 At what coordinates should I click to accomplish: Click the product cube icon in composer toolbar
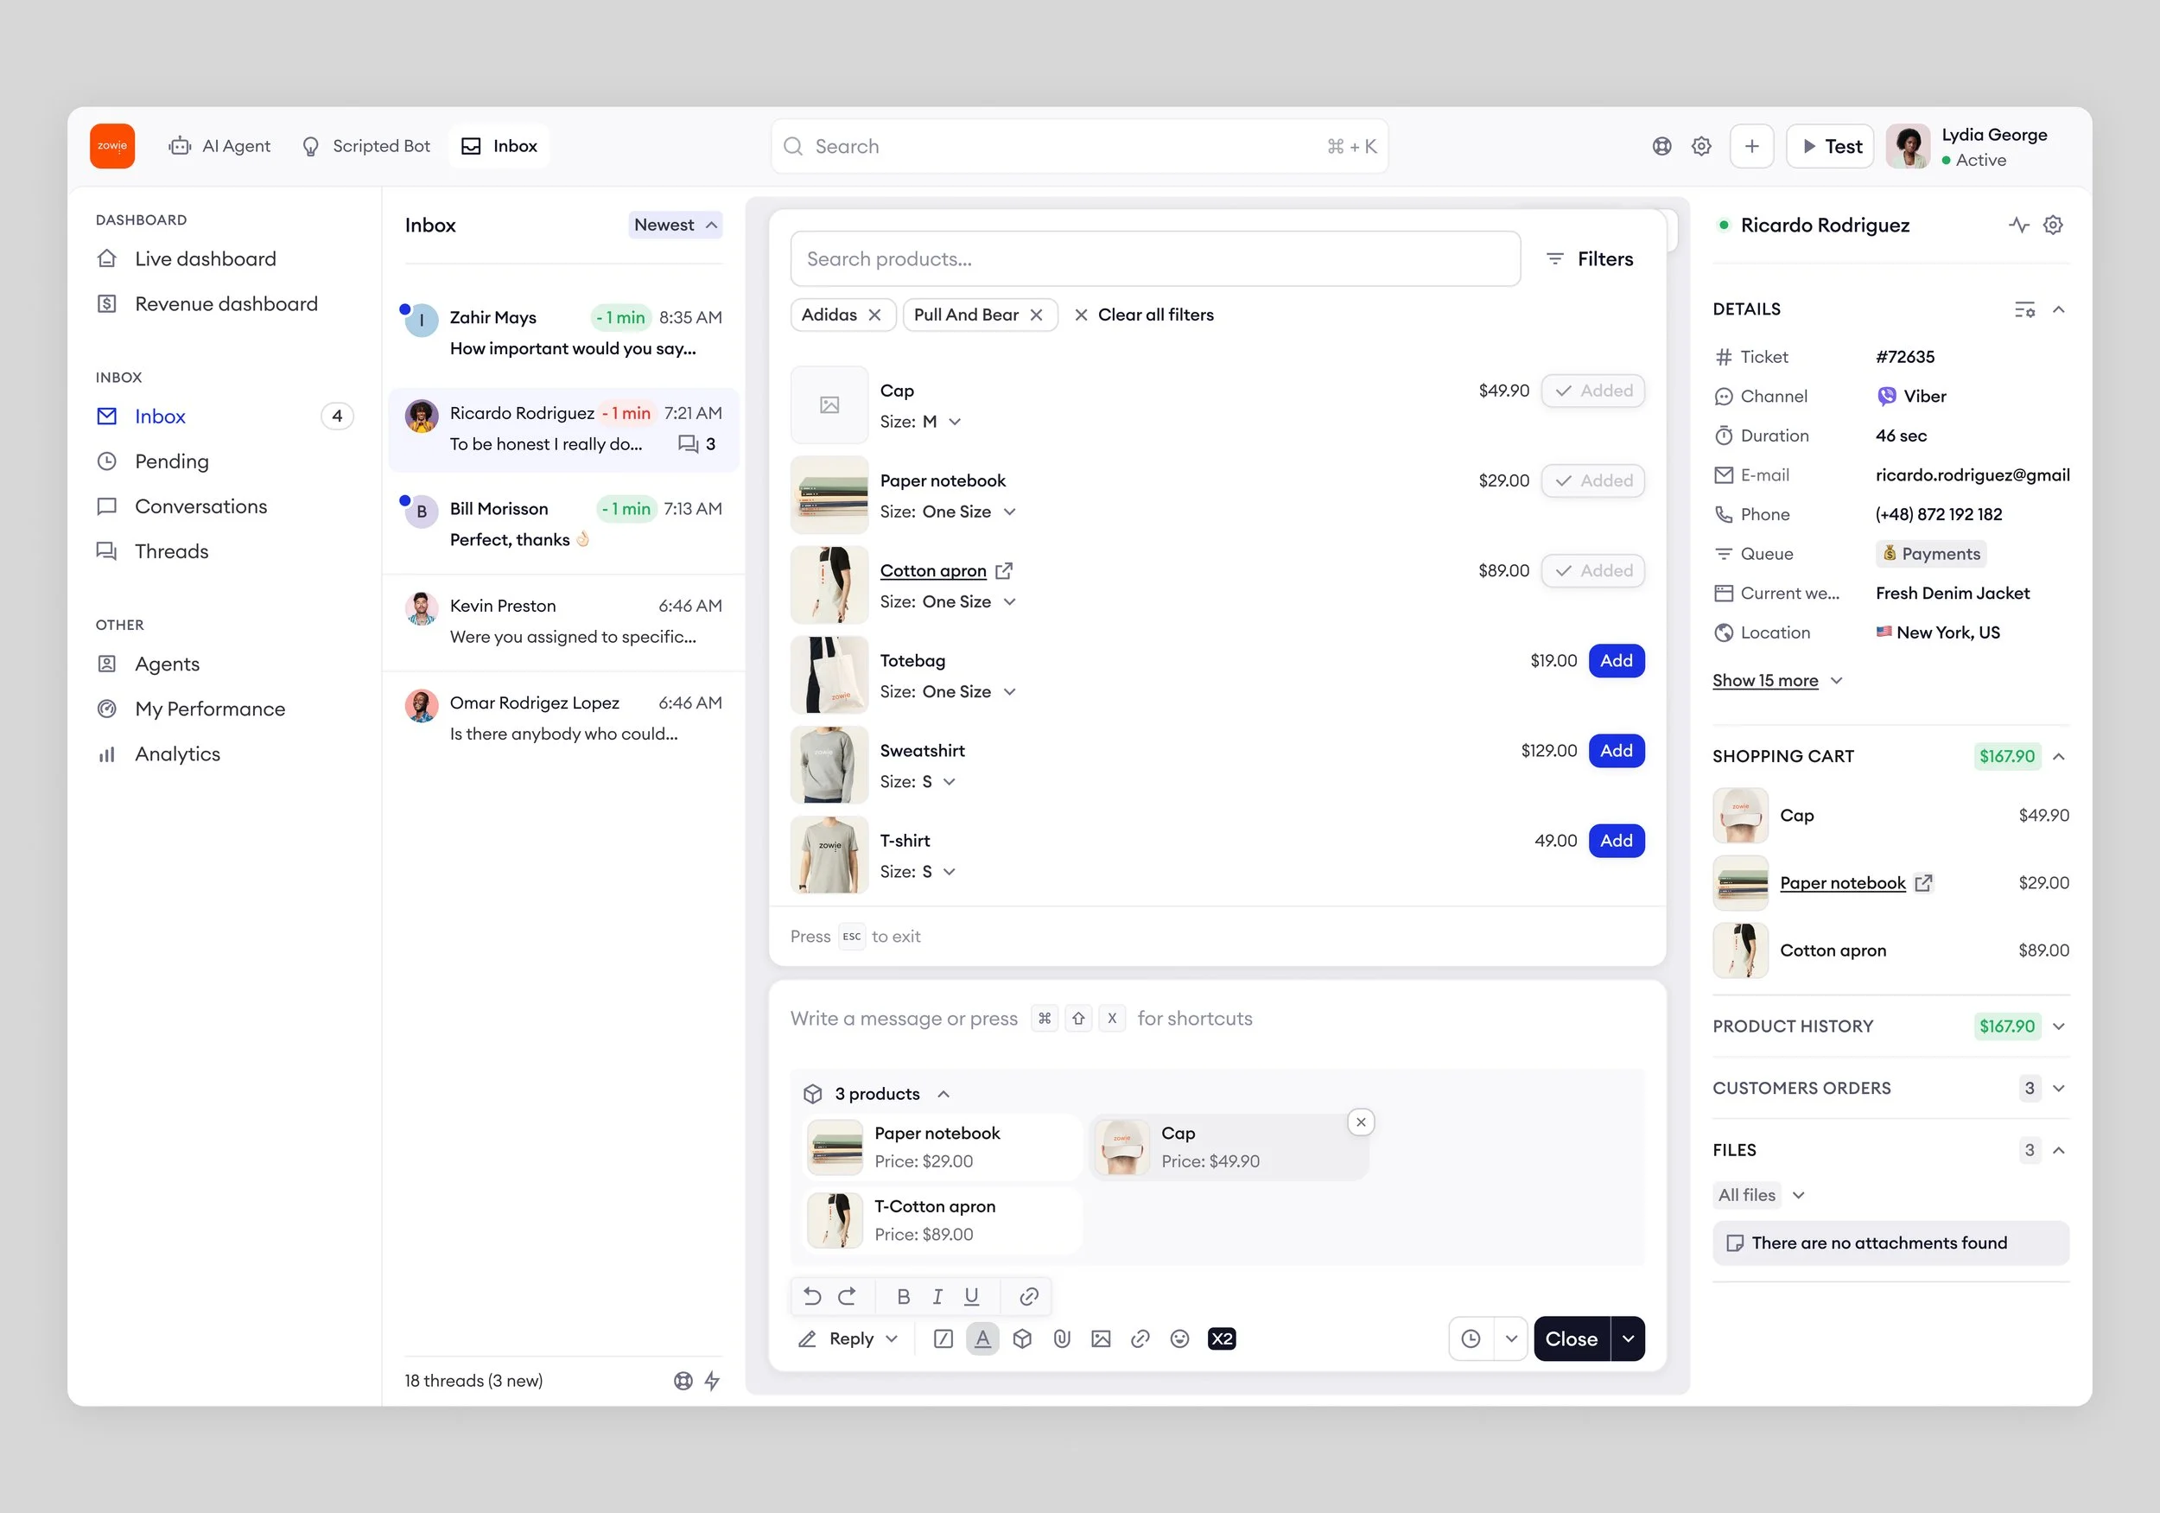pos(1021,1339)
